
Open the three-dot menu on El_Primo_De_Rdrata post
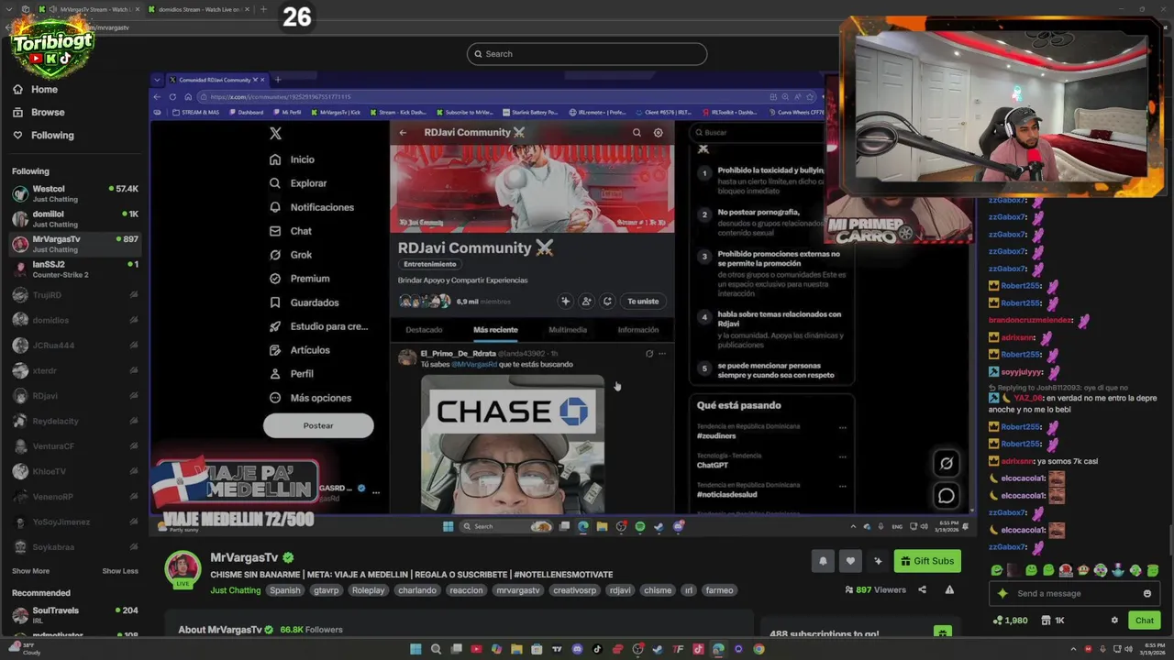coord(662,354)
